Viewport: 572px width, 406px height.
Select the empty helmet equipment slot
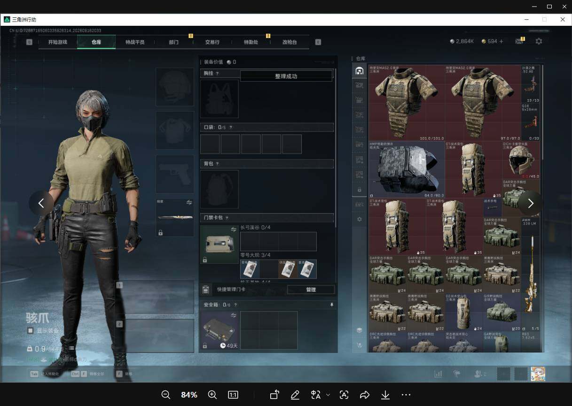(175, 87)
